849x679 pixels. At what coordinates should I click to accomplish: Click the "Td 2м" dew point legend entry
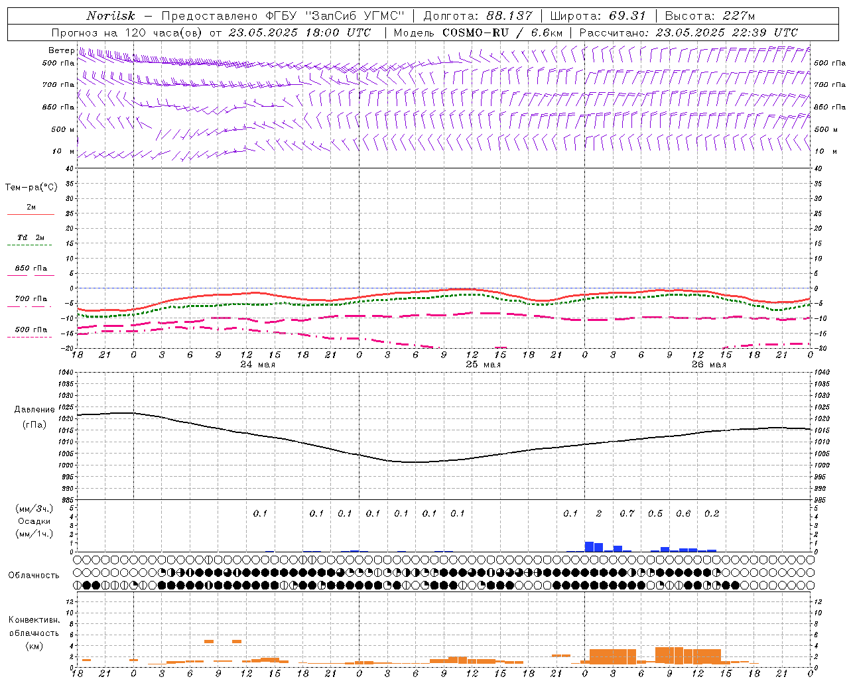[31, 237]
